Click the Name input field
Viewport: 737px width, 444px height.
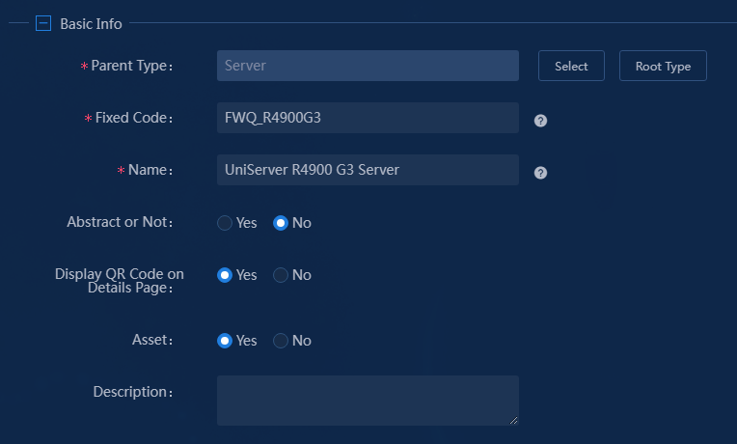[368, 170]
